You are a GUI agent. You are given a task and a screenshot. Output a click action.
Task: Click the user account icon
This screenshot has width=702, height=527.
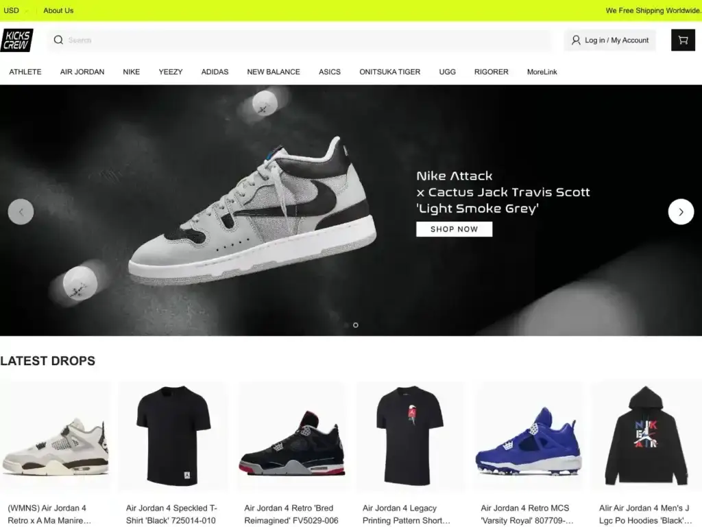point(576,40)
